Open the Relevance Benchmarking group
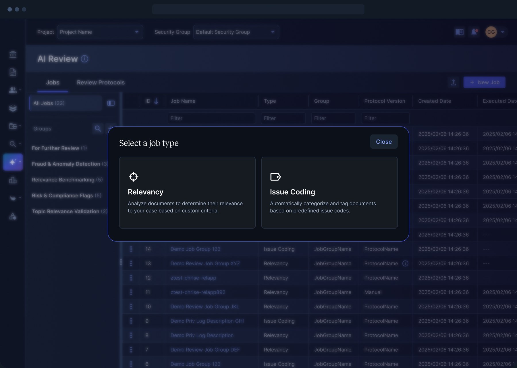517x368 pixels. (x=67, y=180)
